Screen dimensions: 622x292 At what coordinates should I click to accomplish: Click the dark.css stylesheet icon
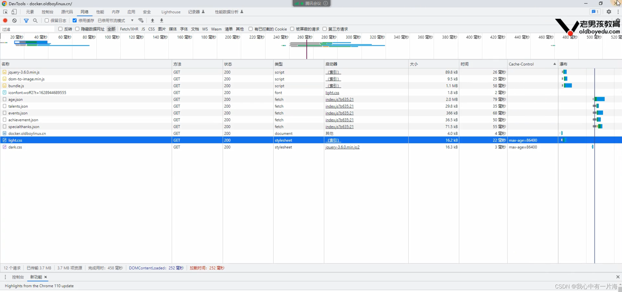4,147
